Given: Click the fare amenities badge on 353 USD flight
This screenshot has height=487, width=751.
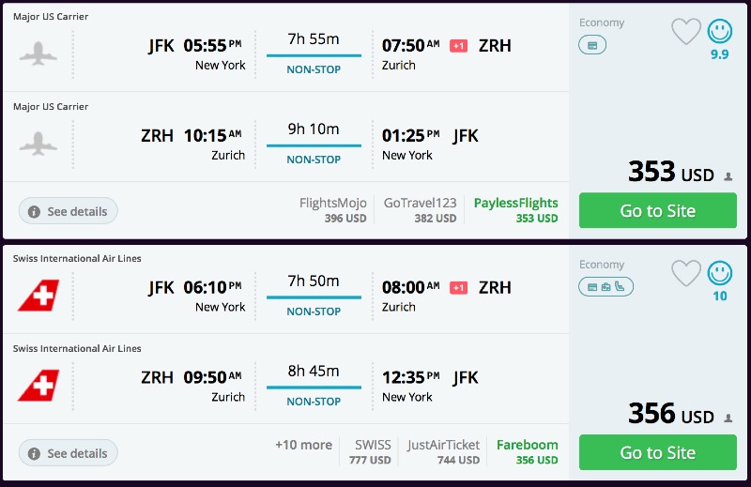Looking at the screenshot, I should click(x=592, y=44).
